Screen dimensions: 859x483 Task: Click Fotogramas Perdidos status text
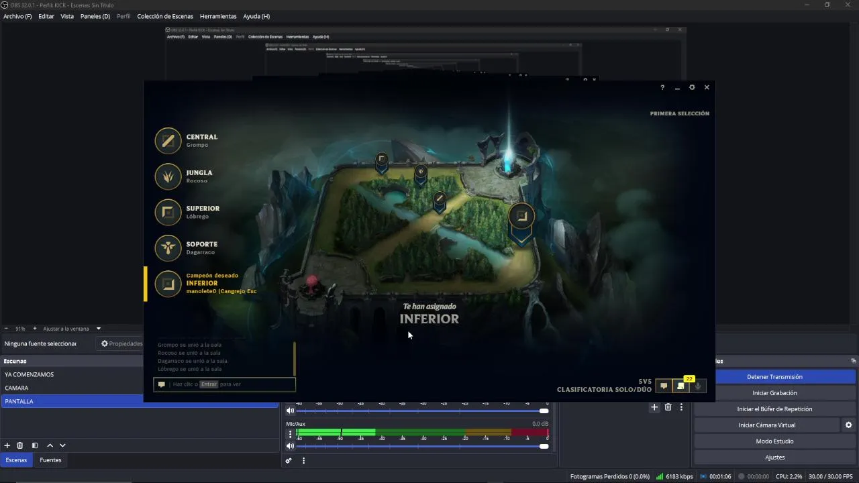click(610, 476)
